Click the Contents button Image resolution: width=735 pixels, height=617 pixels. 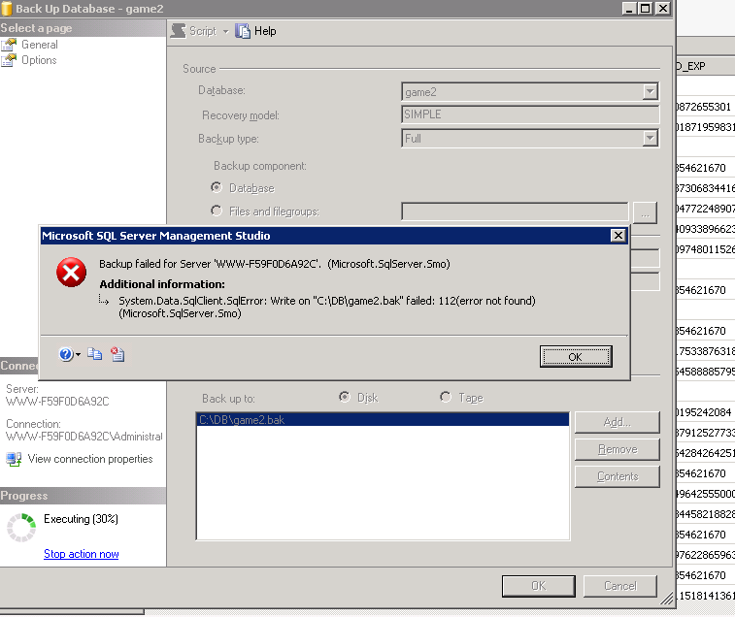(617, 476)
